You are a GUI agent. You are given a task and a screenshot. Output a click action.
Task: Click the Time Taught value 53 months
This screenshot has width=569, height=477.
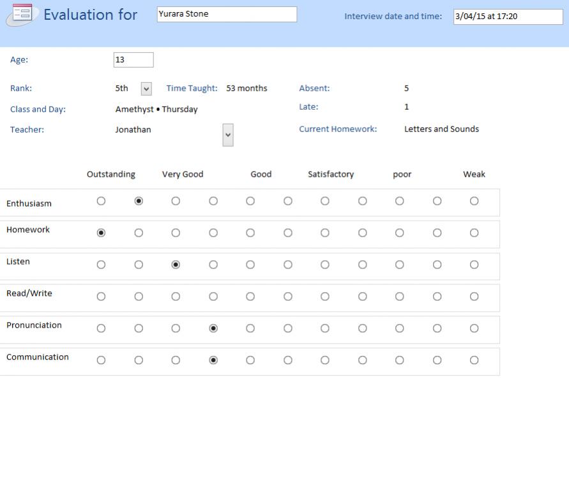click(247, 88)
